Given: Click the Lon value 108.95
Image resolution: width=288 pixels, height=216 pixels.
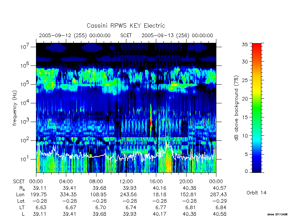Looking at the screenshot, I should pyautogui.click(x=98, y=194).
